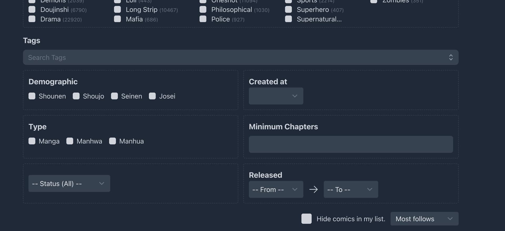
Task: Check the Drama genre checkbox
Action: click(x=32, y=19)
